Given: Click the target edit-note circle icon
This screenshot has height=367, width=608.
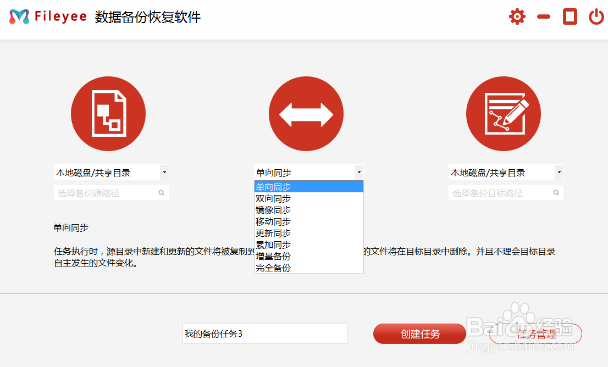Looking at the screenshot, I should click(504, 114).
